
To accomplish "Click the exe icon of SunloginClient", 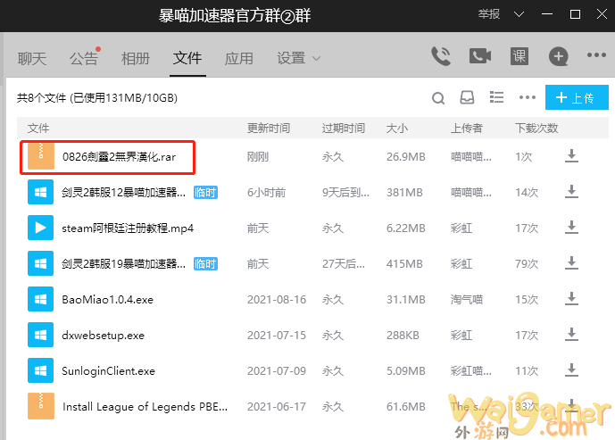I will [x=40, y=370].
